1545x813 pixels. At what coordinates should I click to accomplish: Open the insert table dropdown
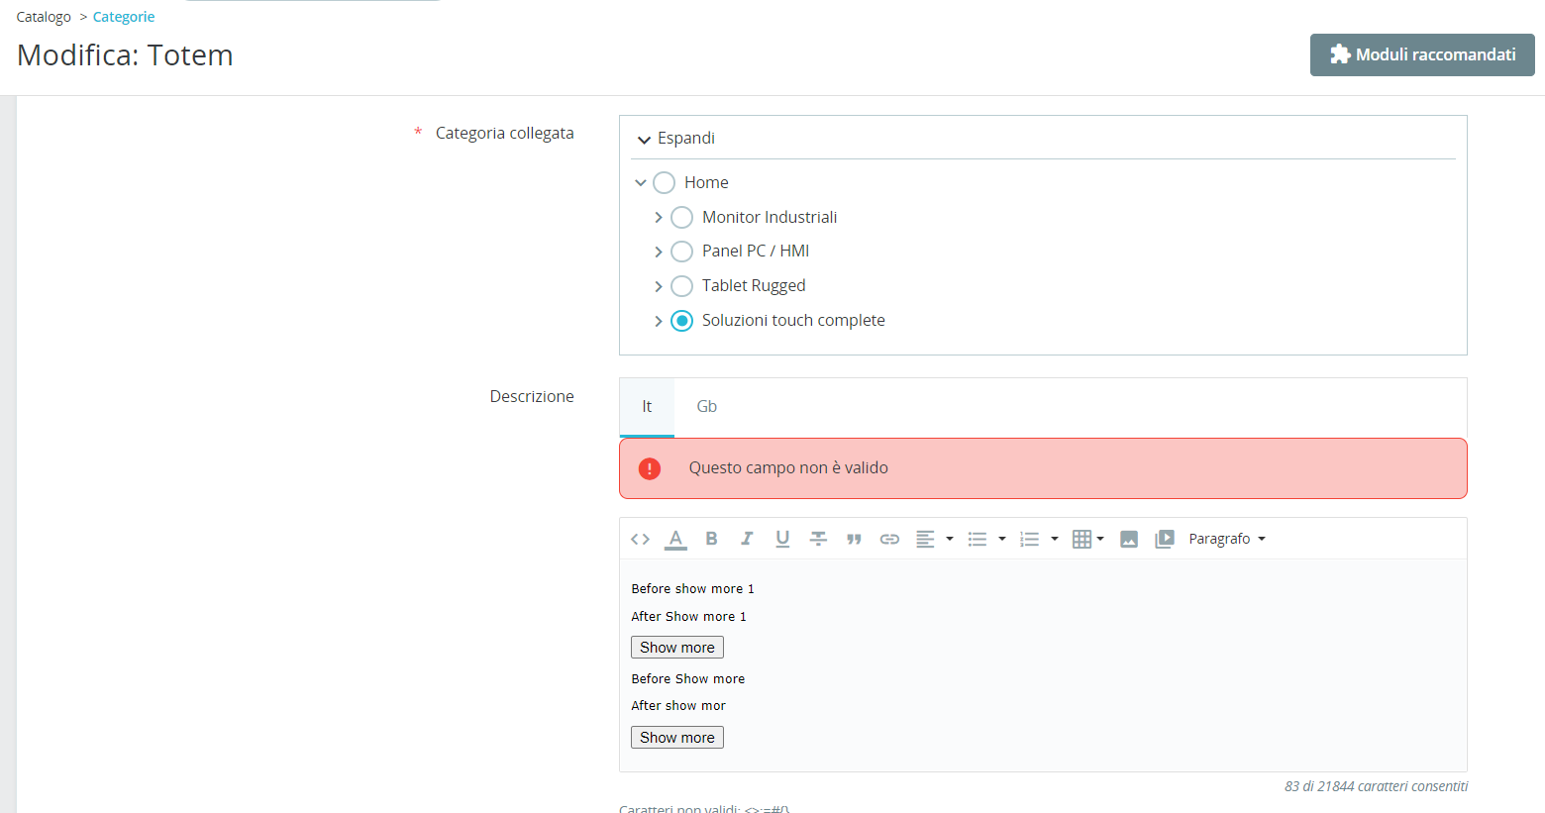coord(1087,539)
